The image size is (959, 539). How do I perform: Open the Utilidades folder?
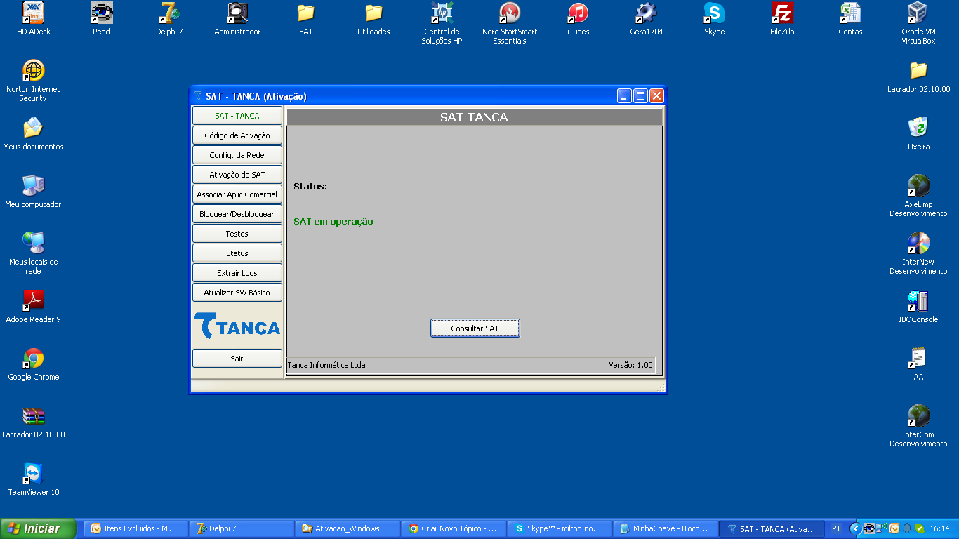tap(373, 19)
